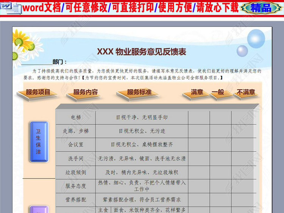
Task: Mark 一般 box for 走廊、步梯 row
Action: pyautogui.click(x=220, y=131)
